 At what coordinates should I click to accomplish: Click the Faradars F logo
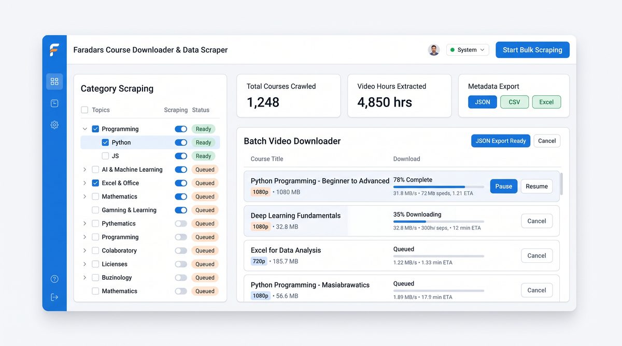tap(54, 50)
